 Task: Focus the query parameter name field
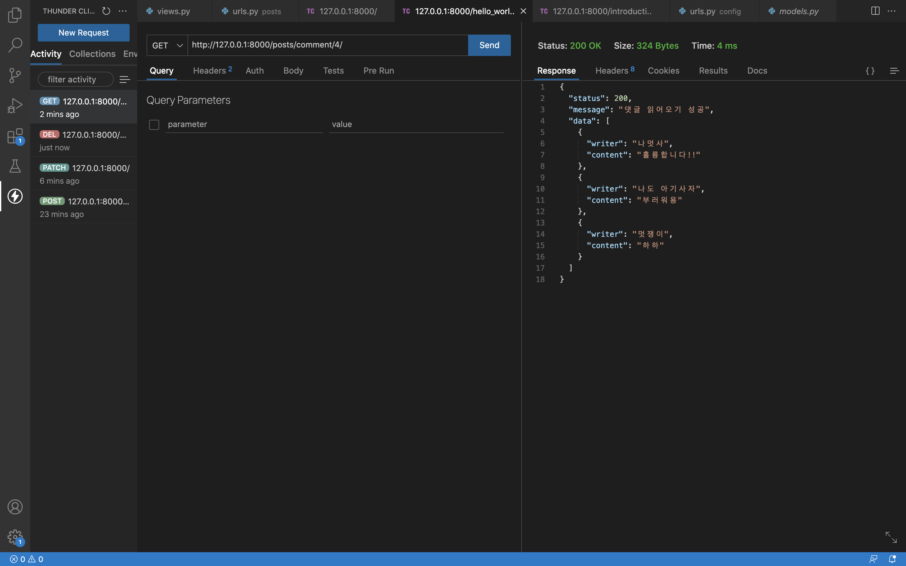click(x=244, y=124)
